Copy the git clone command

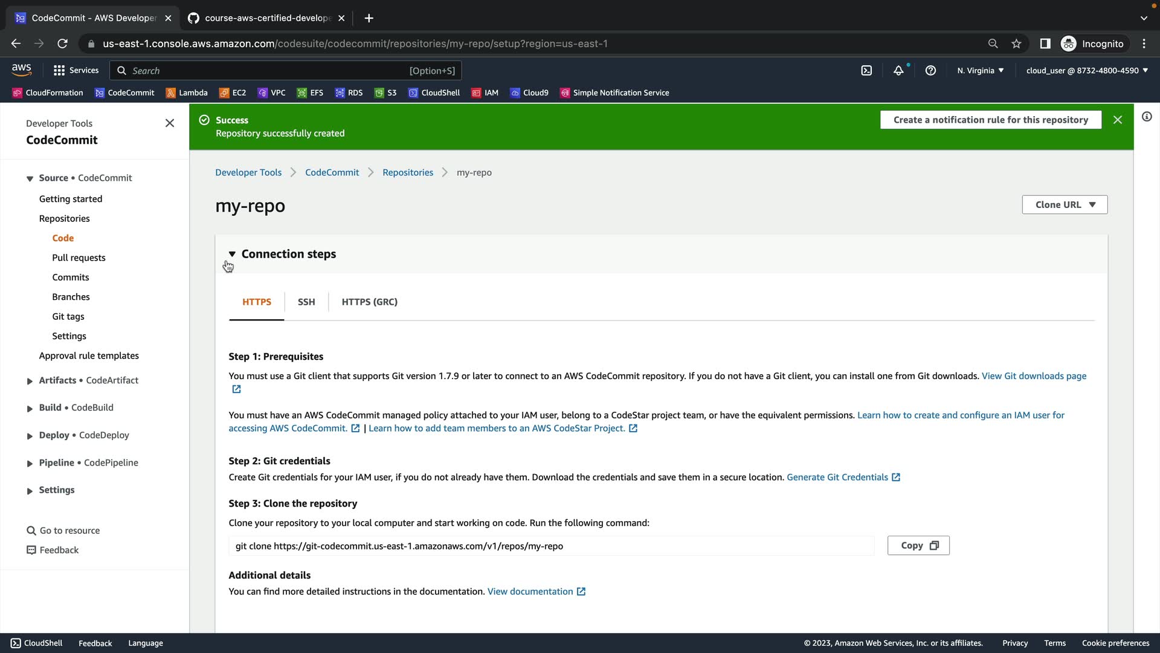(x=918, y=545)
